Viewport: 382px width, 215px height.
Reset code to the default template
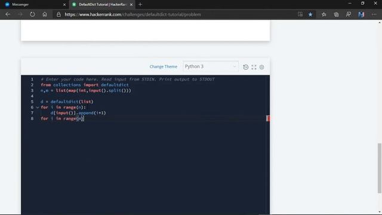[245, 67]
